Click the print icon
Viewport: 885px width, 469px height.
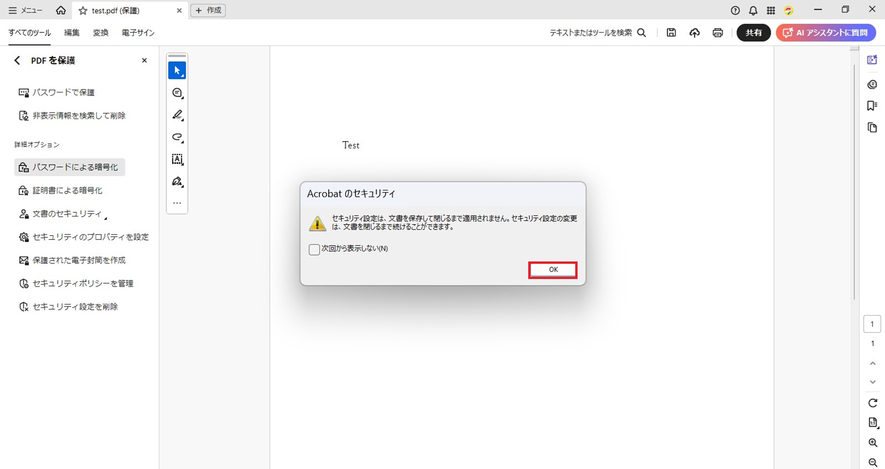pyautogui.click(x=718, y=33)
